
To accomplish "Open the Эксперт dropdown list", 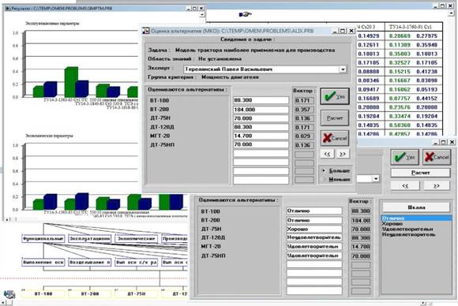I will pyautogui.click(x=343, y=69).
